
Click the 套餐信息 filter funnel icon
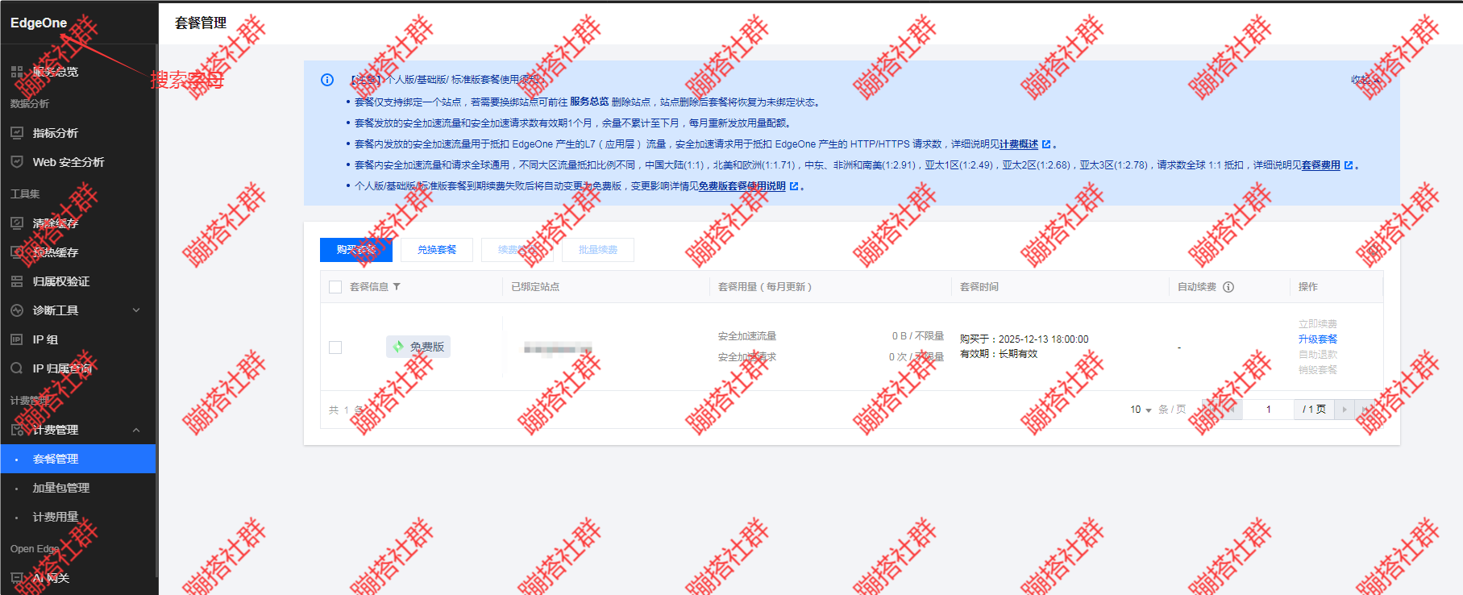[397, 287]
